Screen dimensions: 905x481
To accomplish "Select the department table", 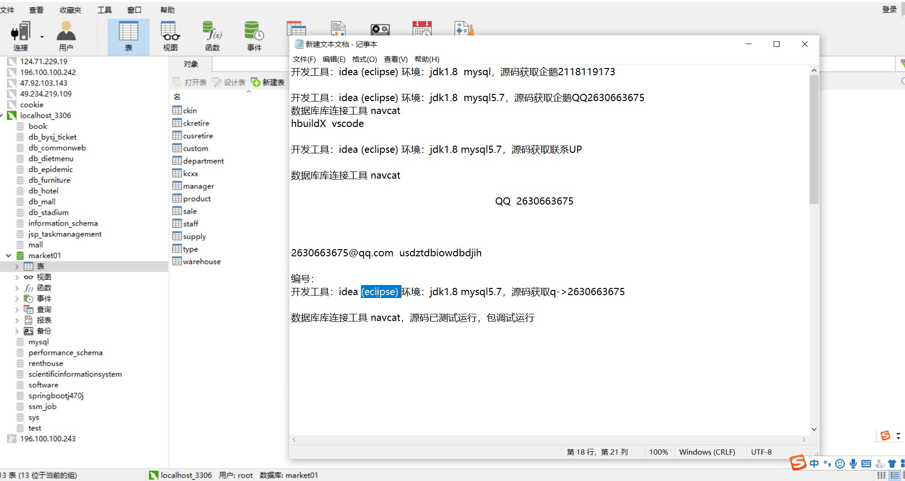I will 203,161.
